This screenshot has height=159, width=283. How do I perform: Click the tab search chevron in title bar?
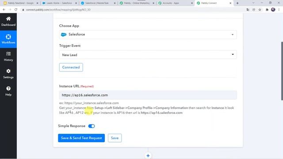(253, 3)
